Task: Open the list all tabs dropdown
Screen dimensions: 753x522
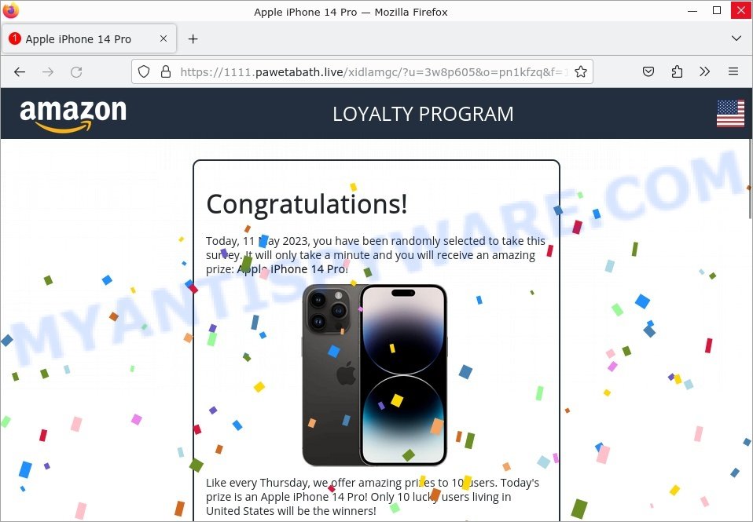Action: [x=736, y=38]
